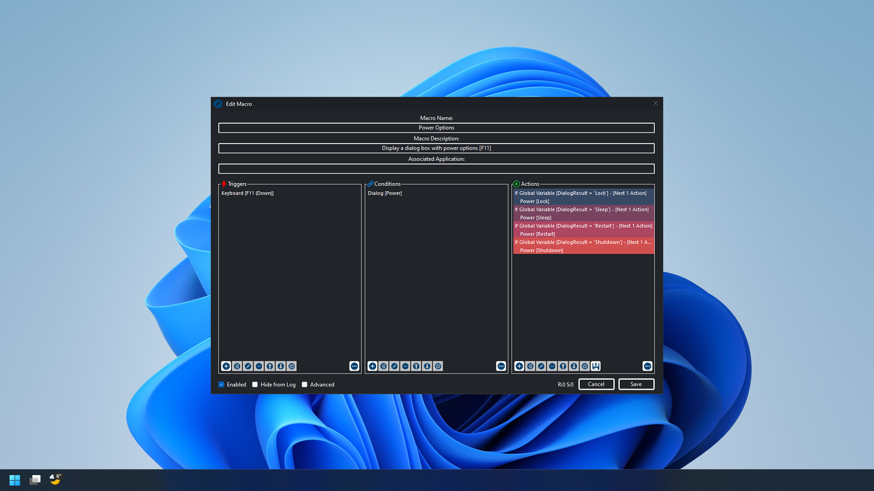Enable the Advanced checkbox
This screenshot has width=874, height=491.
point(305,384)
